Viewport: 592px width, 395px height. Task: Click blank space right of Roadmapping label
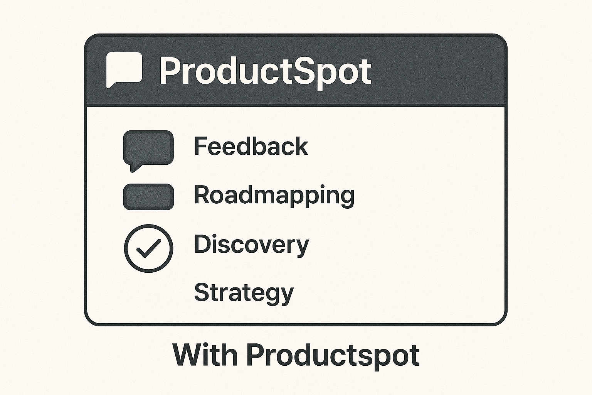[428, 195]
